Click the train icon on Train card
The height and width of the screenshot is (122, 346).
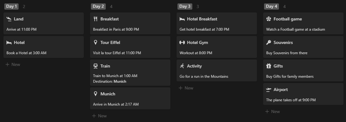(95, 66)
